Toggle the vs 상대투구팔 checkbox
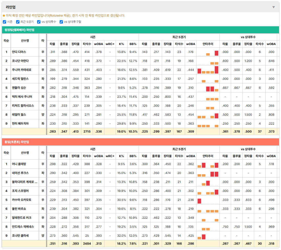Viewport: 281px width, 250px height. (x=61, y=22)
